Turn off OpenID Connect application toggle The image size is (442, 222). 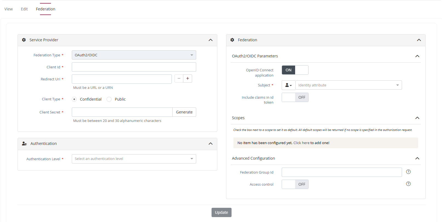click(x=295, y=70)
